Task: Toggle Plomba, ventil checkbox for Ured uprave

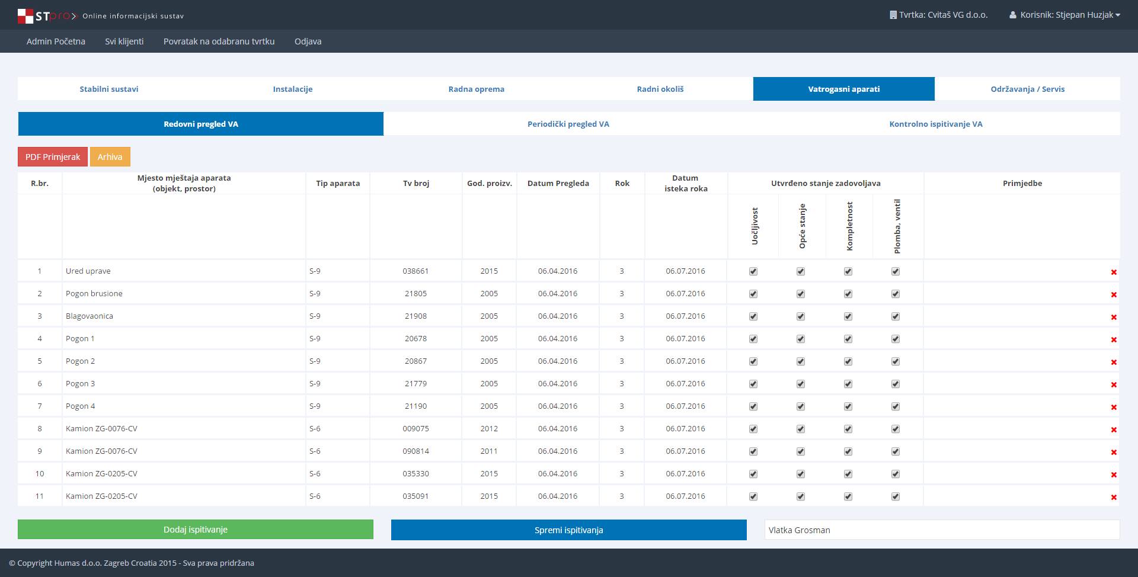Action: 896,271
